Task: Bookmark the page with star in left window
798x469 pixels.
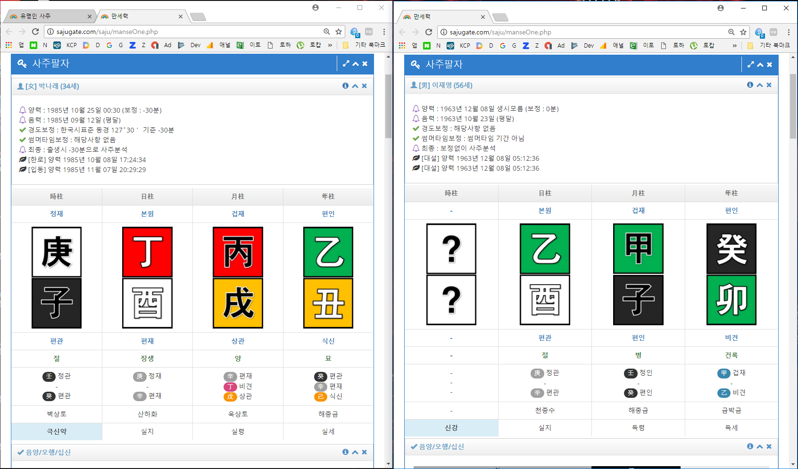Action: [x=339, y=32]
